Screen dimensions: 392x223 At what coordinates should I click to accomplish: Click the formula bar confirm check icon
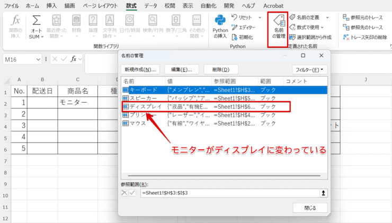click(x=64, y=59)
